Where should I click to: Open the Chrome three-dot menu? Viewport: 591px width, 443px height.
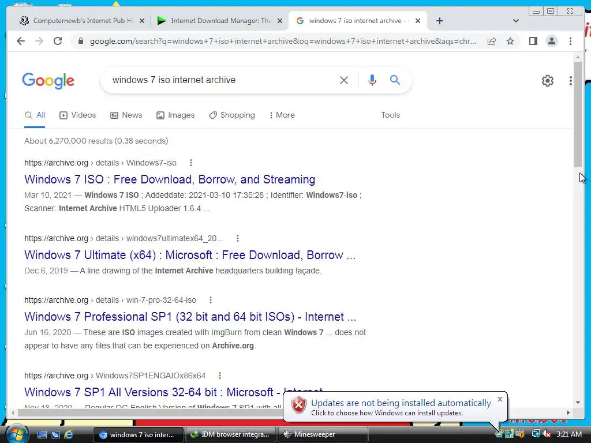click(x=570, y=41)
